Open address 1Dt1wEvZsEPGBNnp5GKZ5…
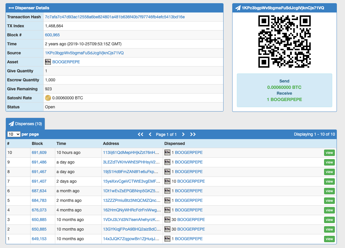This screenshot has width=345, height=248. (x=131, y=191)
